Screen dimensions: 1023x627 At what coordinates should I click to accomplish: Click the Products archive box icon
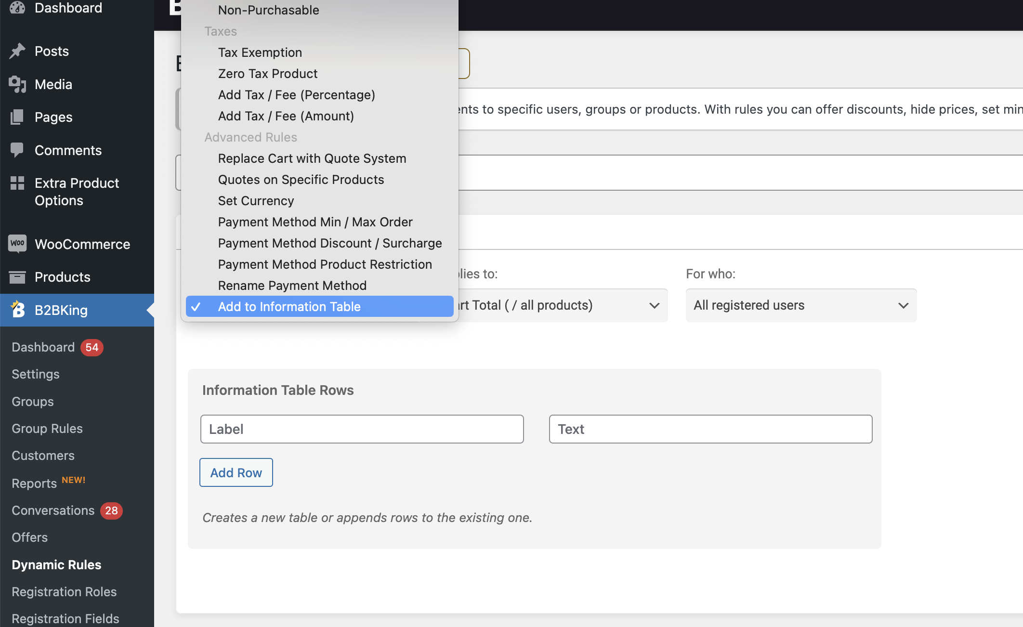coord(17,277)
